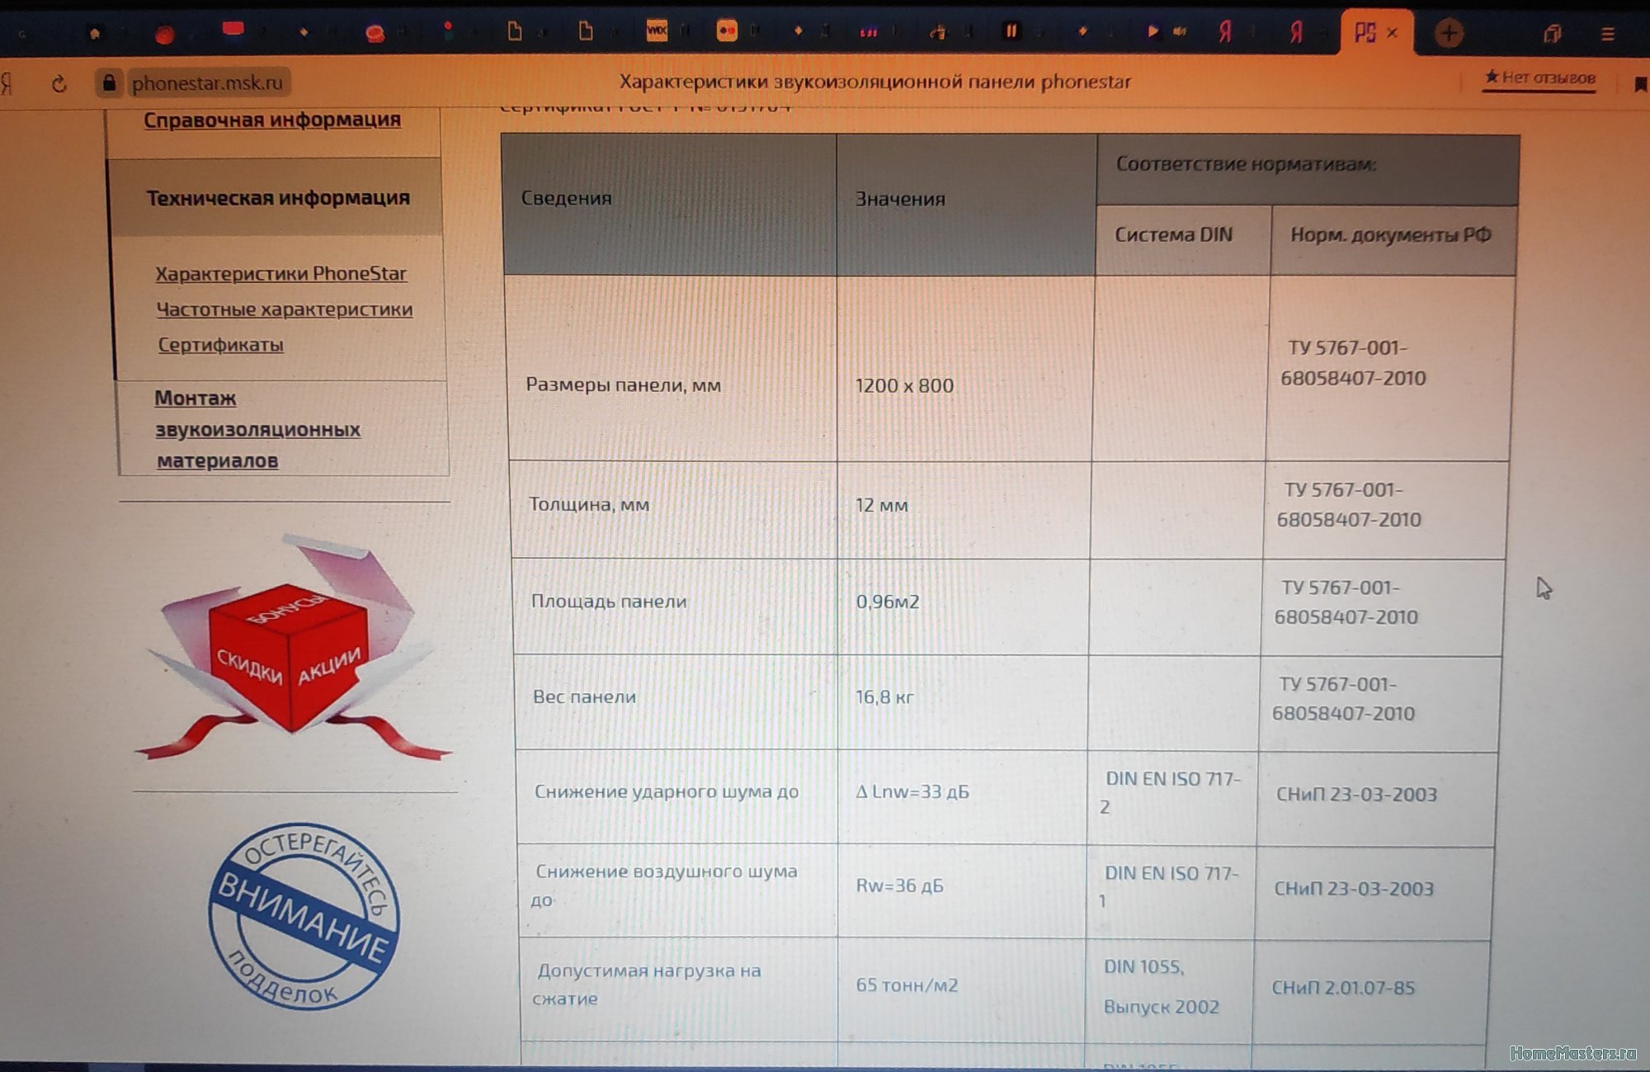Switch to the tab with purple play icon
The height and width of the screenshot is (1072, 1650).
(x=1153, y=31)
